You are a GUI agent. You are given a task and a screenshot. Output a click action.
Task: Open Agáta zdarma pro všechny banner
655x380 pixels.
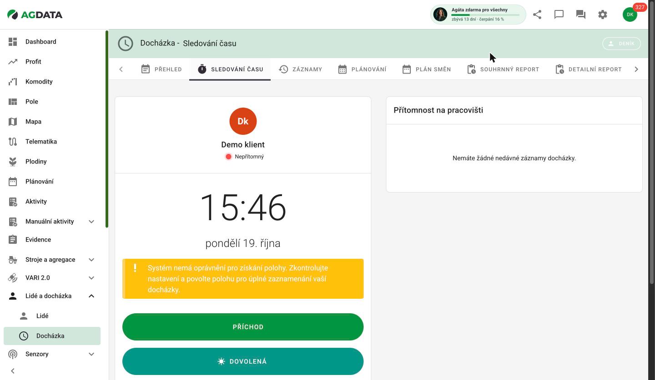[478, 15]
